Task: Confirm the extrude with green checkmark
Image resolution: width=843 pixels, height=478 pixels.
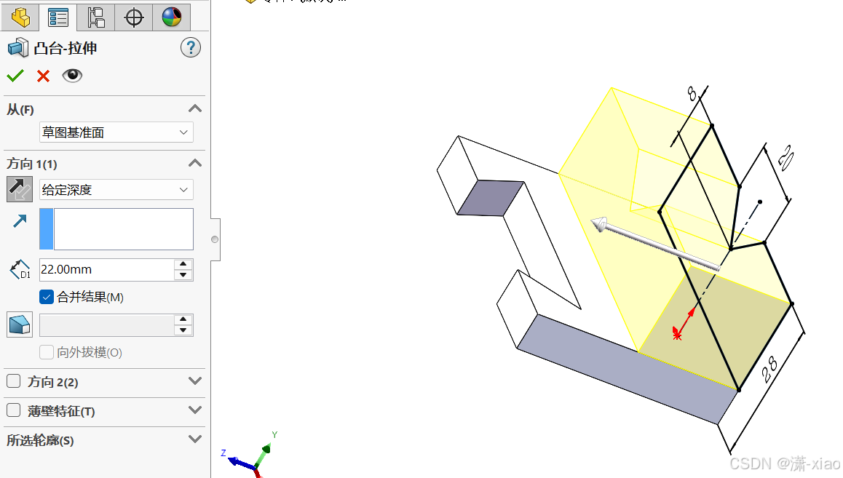Action: [15, 76]
